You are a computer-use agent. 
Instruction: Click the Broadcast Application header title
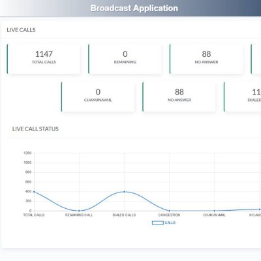coord(134,8)
